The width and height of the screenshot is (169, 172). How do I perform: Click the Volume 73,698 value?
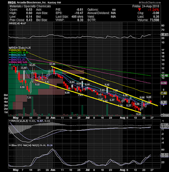[154, 20]
